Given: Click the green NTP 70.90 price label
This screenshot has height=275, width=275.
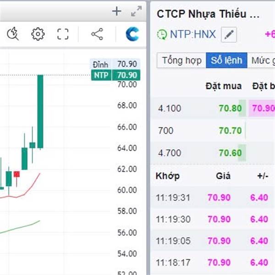Looking at the screenshot, I should [116, 75].
